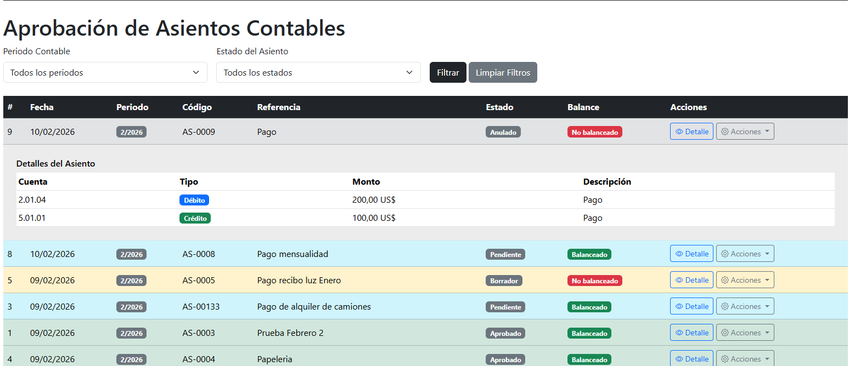Click the Estado column header
The height and width of the screenshot is (366, 849).
(499, 107)
